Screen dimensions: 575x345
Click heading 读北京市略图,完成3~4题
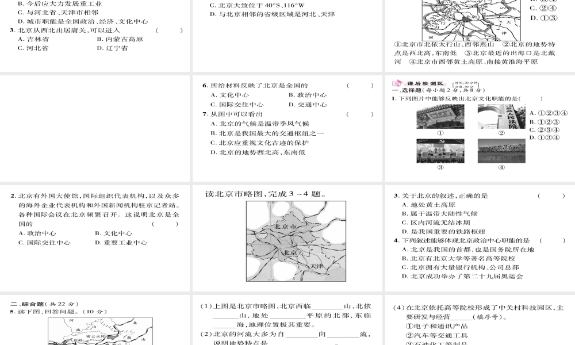(266, 194)
